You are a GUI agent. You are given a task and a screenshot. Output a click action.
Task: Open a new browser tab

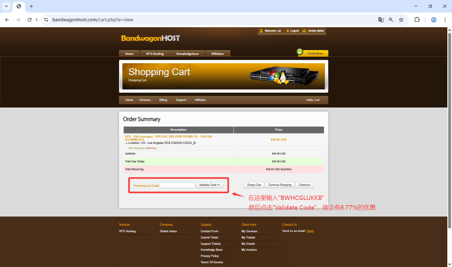tap(31, 6)
